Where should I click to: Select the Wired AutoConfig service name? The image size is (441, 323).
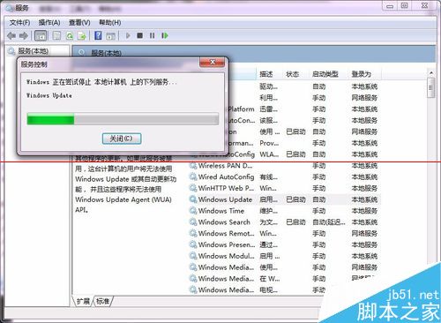click(x=226, y=177)
